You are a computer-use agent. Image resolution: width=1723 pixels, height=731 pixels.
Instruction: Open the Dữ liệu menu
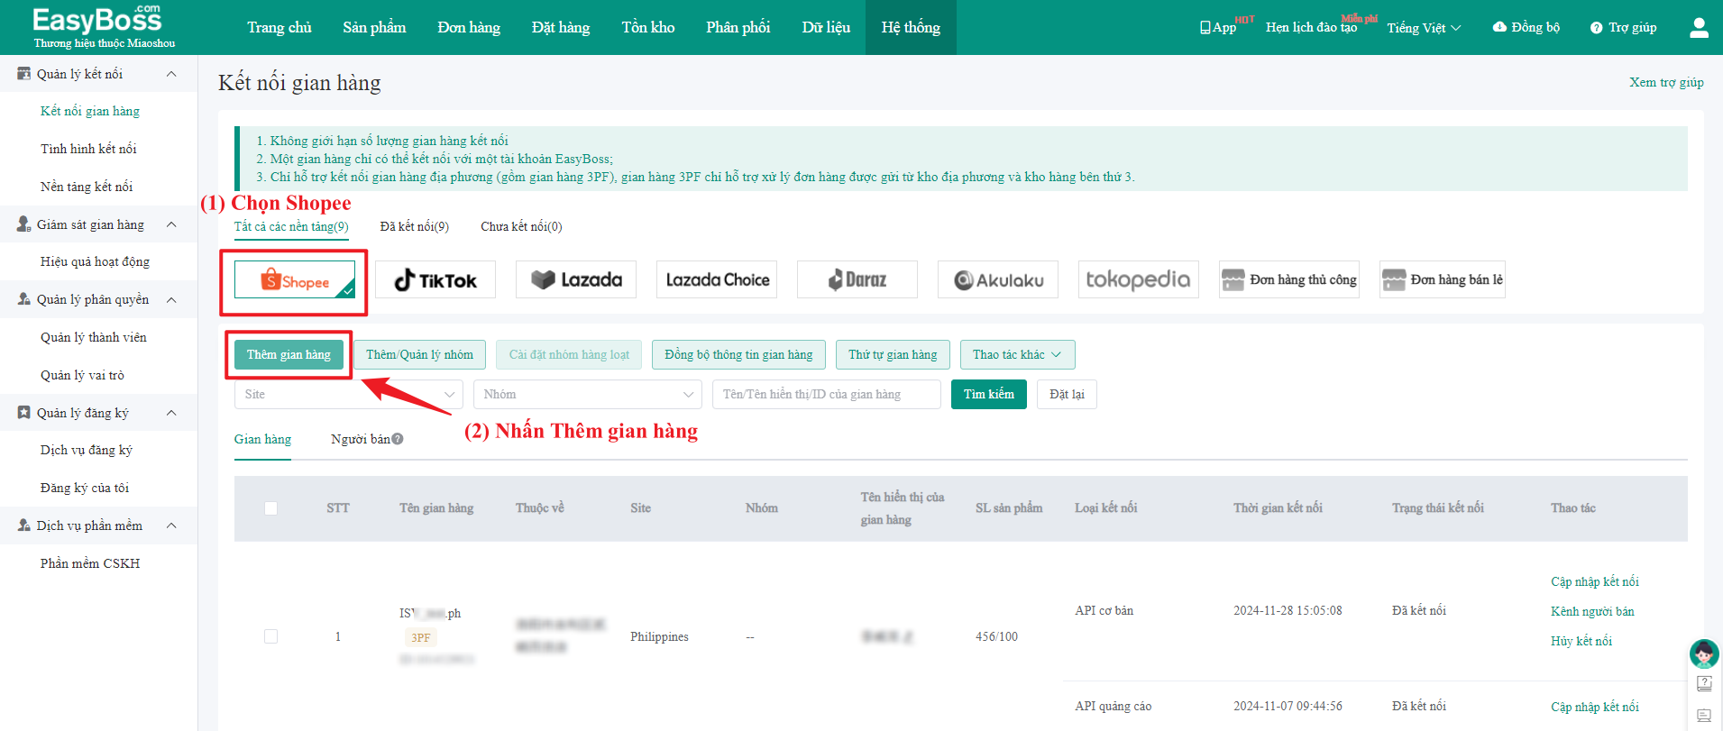coord(826,28)
